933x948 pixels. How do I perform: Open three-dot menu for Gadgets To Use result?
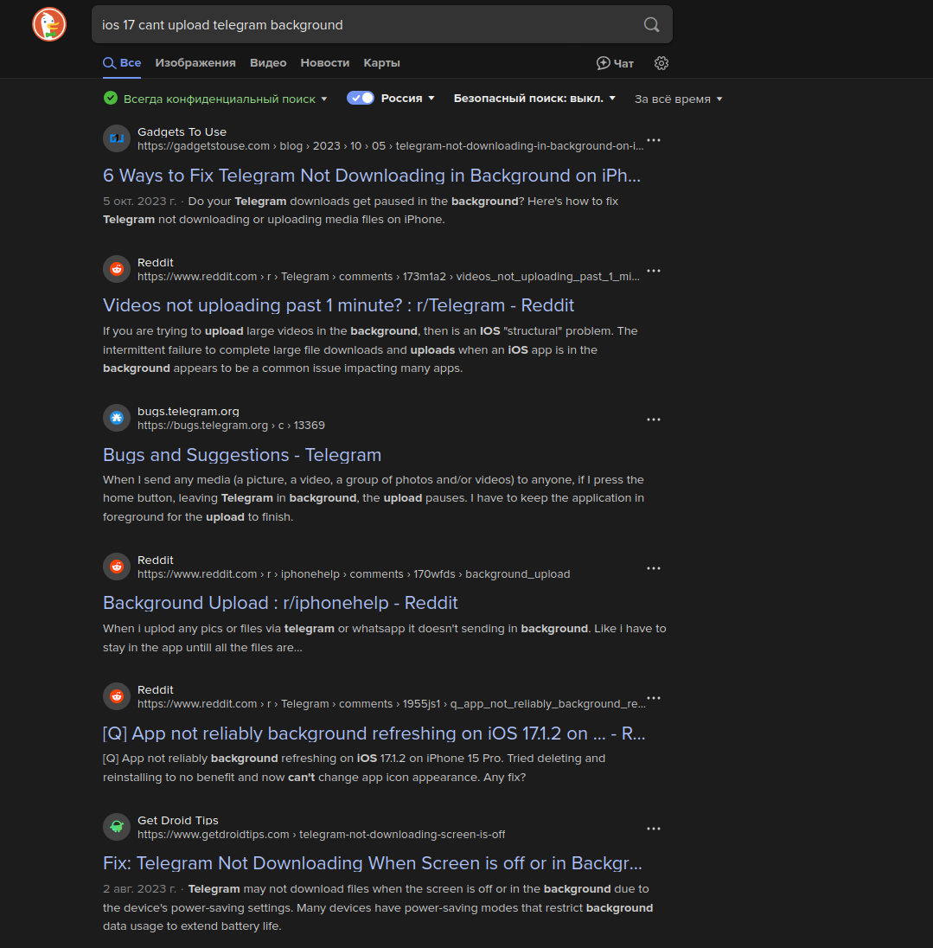point(653,140)
